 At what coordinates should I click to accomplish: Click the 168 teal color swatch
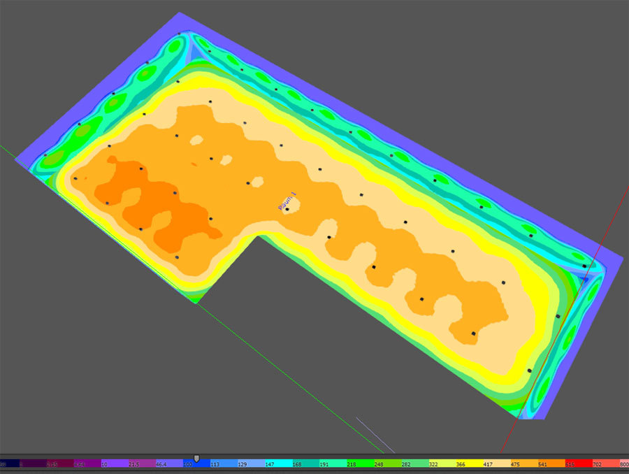(x=305, y=464)
